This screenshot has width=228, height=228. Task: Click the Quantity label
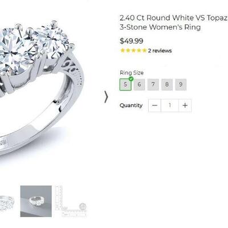[x=131, y=105]
